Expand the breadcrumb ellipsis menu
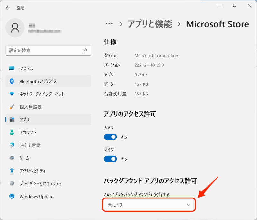Screen dimensions: 257x220 coord(109,24)
